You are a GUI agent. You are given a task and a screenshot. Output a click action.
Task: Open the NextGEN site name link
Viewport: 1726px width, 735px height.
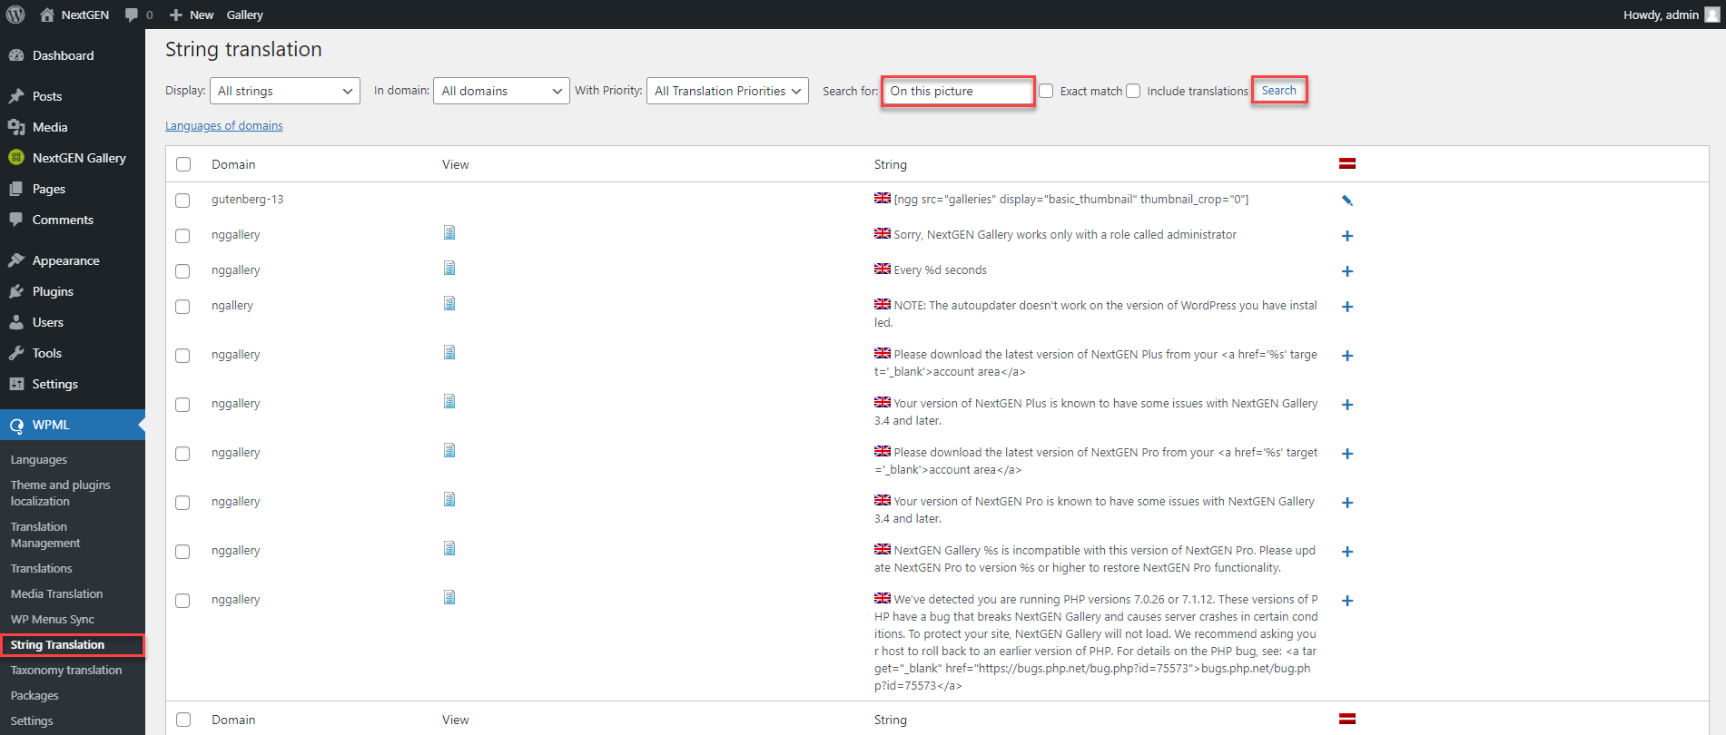coord(74,15)
